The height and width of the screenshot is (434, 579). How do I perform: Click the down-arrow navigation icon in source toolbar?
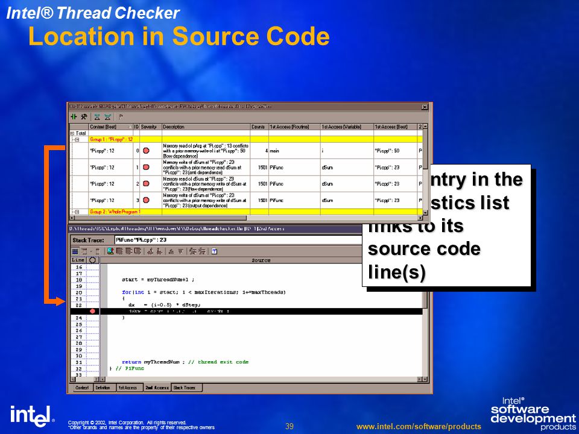180,251
